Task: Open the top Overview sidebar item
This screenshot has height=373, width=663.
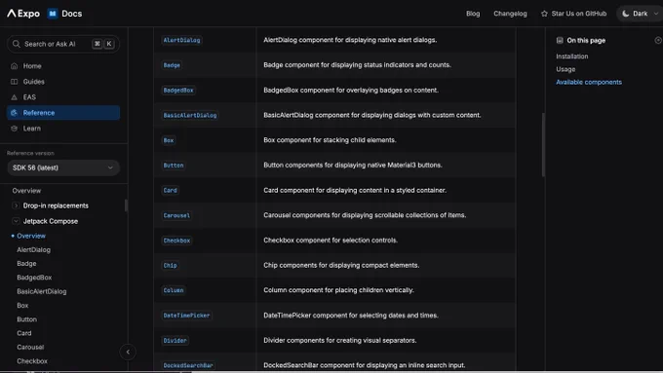Action: point(26,191)
